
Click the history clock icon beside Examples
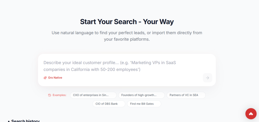click(x=50, y=95)
